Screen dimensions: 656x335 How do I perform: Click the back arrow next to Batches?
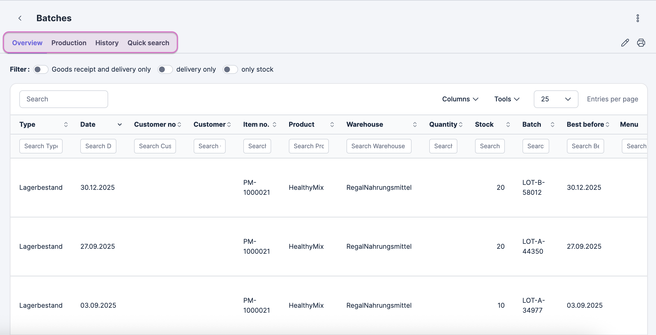[x=20, y=18]
